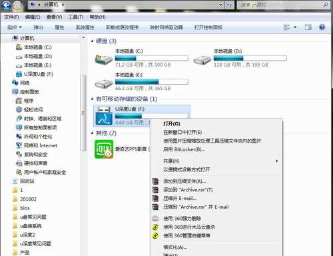
Task: Click the Back navigation arrow
Action: coord(6,5)
